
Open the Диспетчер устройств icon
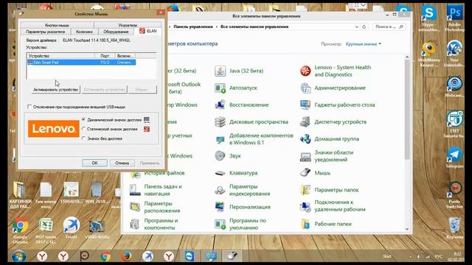305,122
